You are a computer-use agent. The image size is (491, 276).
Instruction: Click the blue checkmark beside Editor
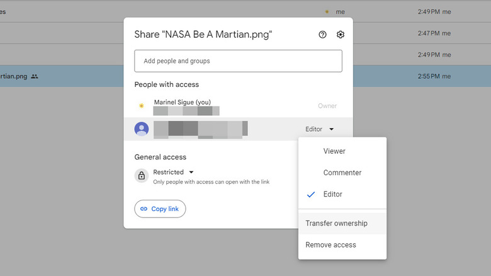[310, 195]
